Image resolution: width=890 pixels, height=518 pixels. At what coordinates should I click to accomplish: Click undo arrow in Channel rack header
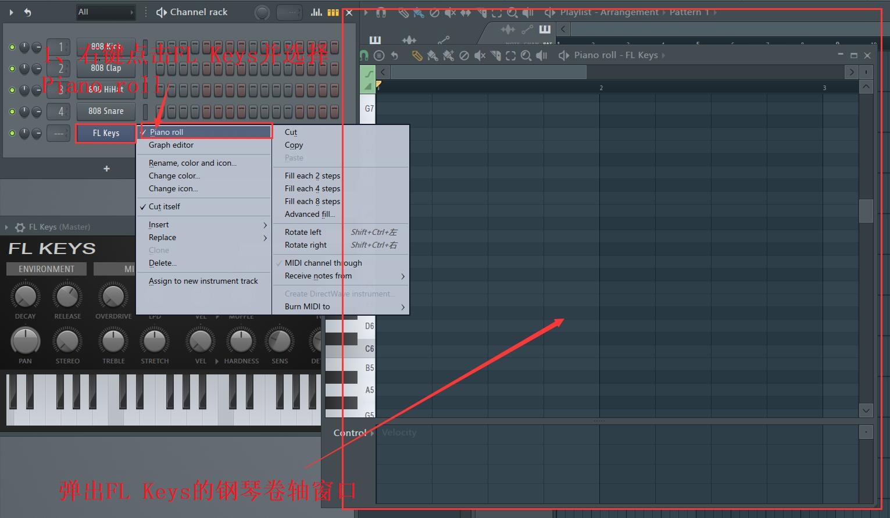click(27, 12)
